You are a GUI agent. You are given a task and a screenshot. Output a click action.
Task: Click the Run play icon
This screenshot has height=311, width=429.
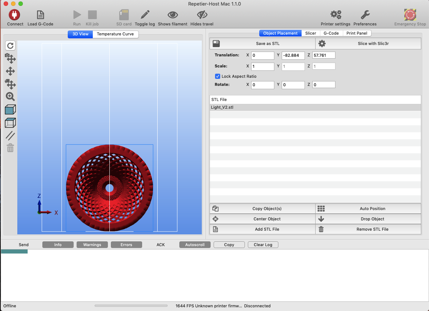[77, 15]
